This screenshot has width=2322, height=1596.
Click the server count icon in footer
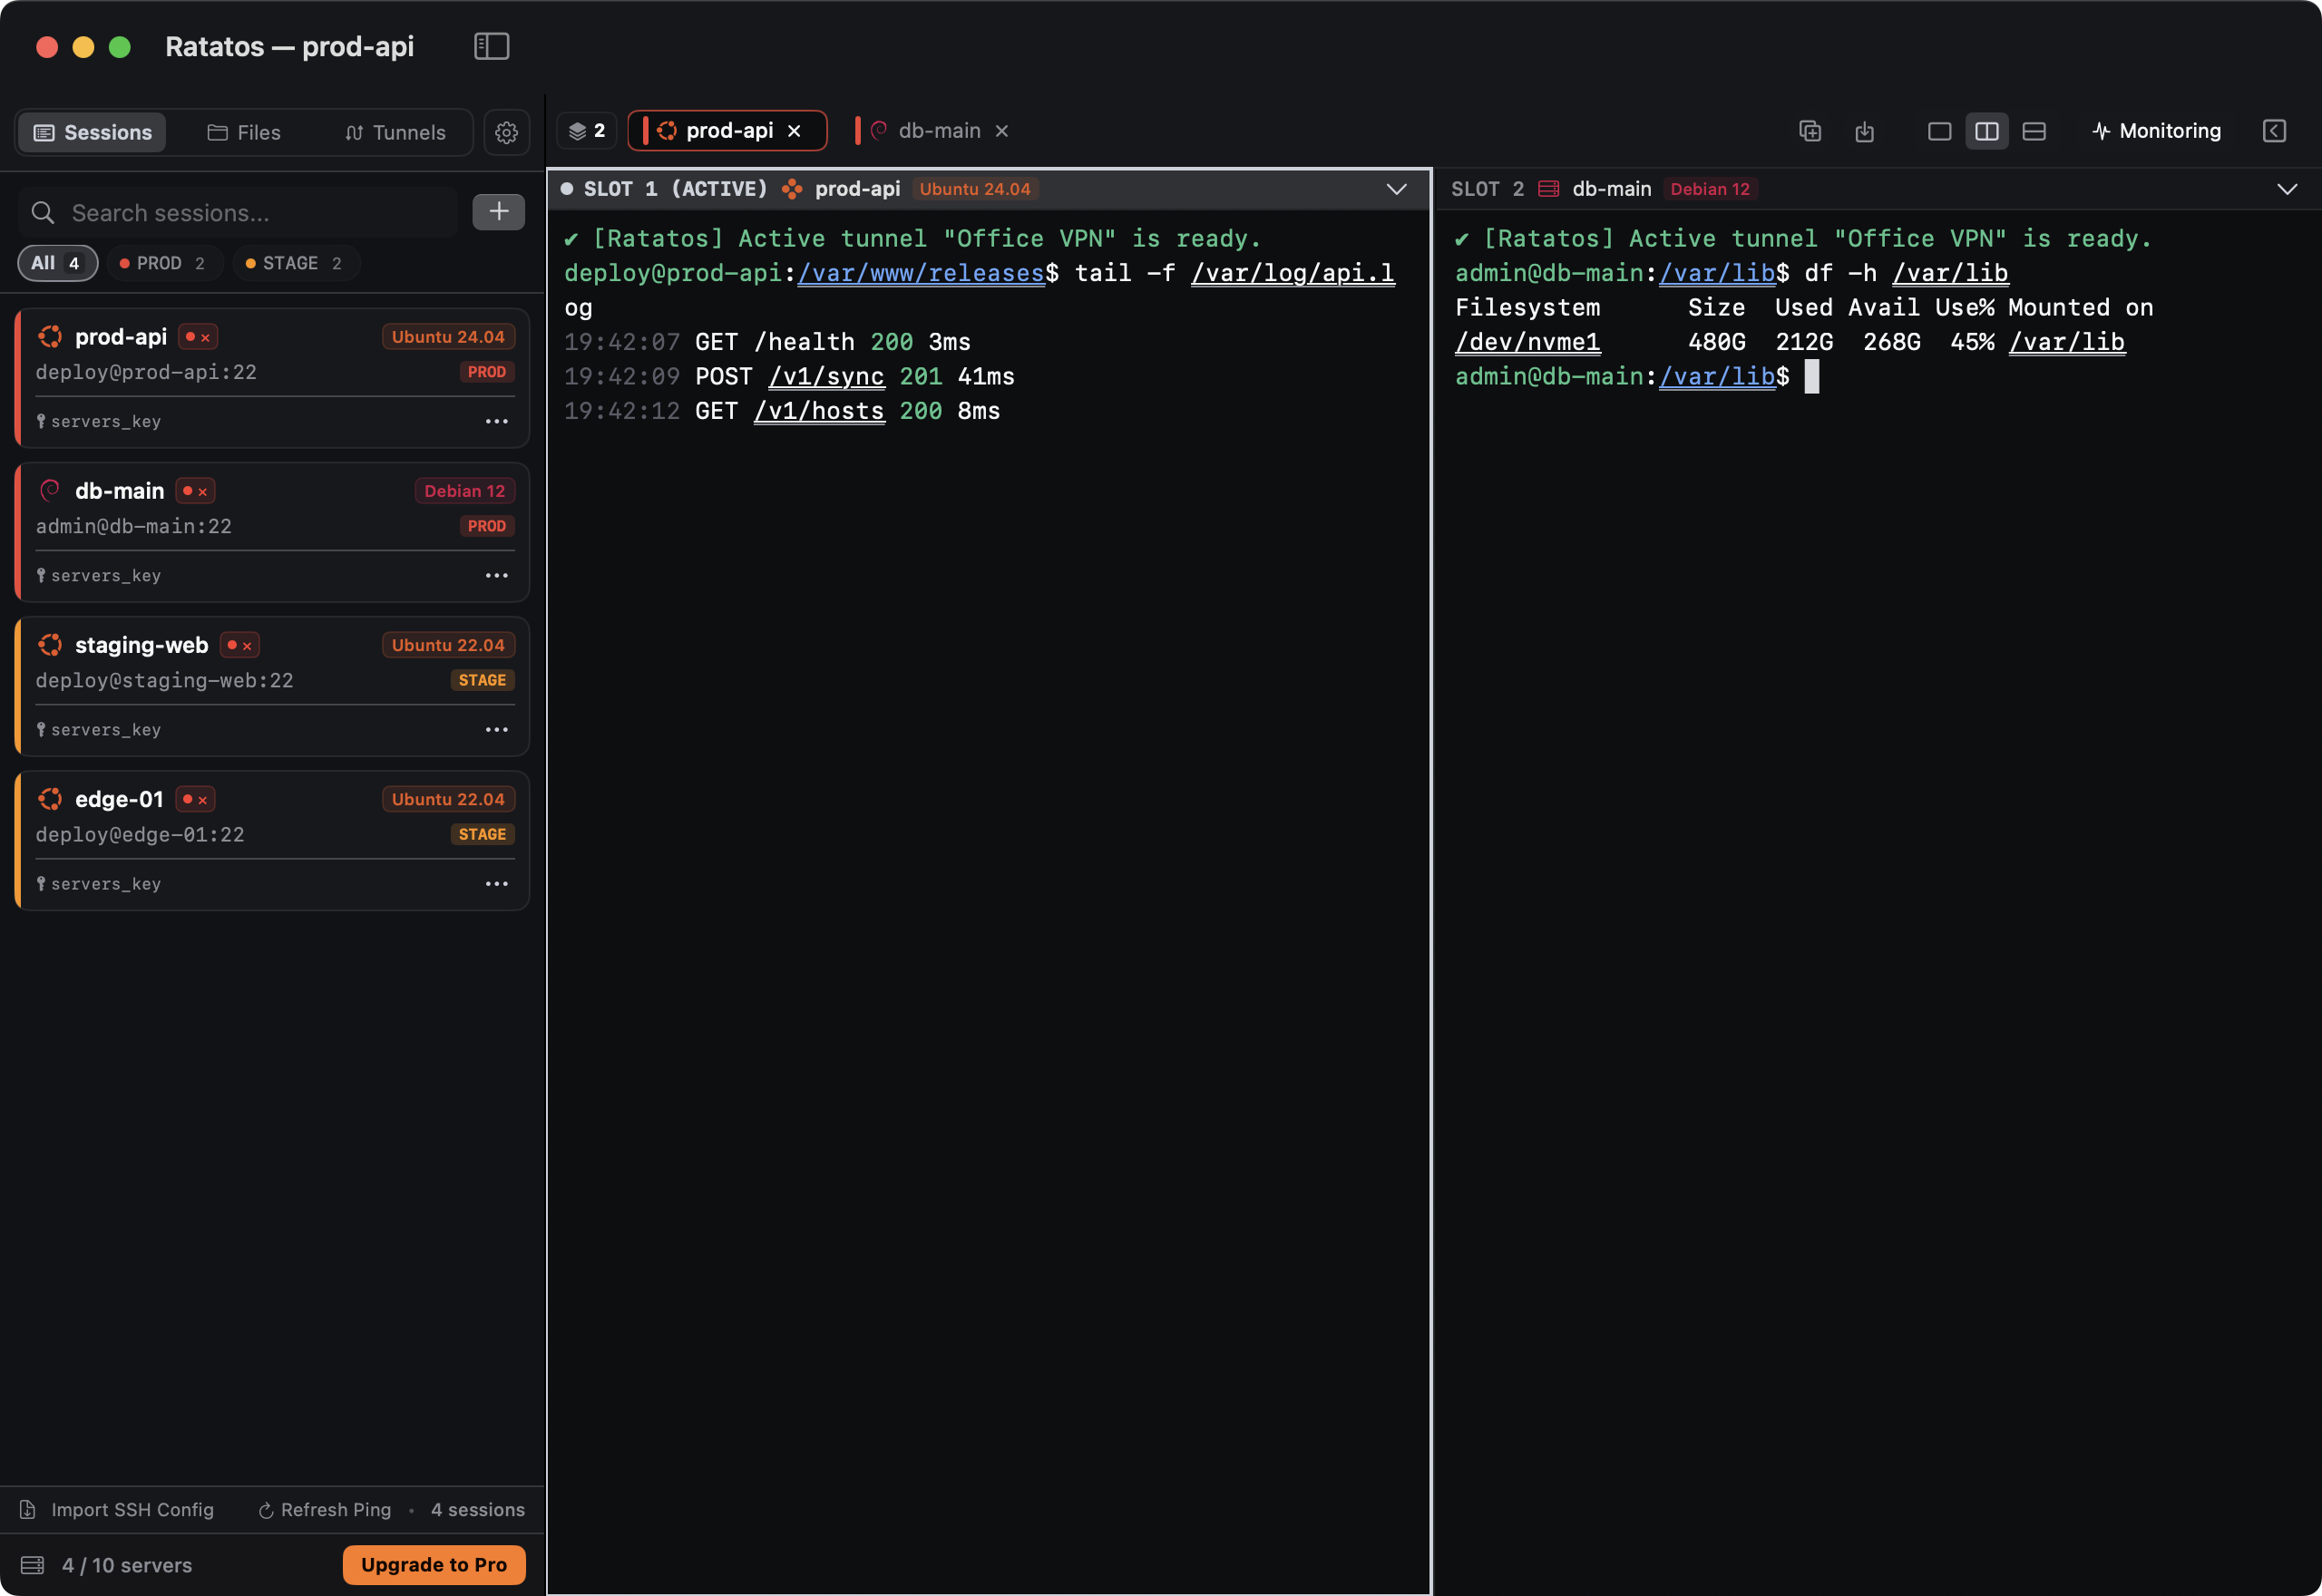click(32, 1564)
